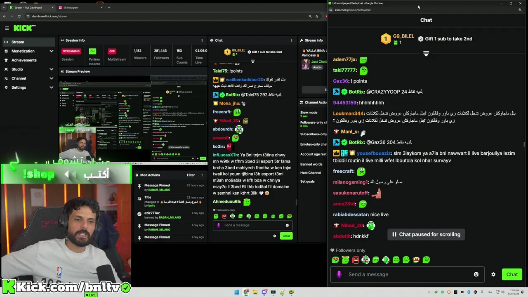This screenshot has width=528, height=297.
Task: Click the green Chat button in popout
Action: [x=512, y=274]
